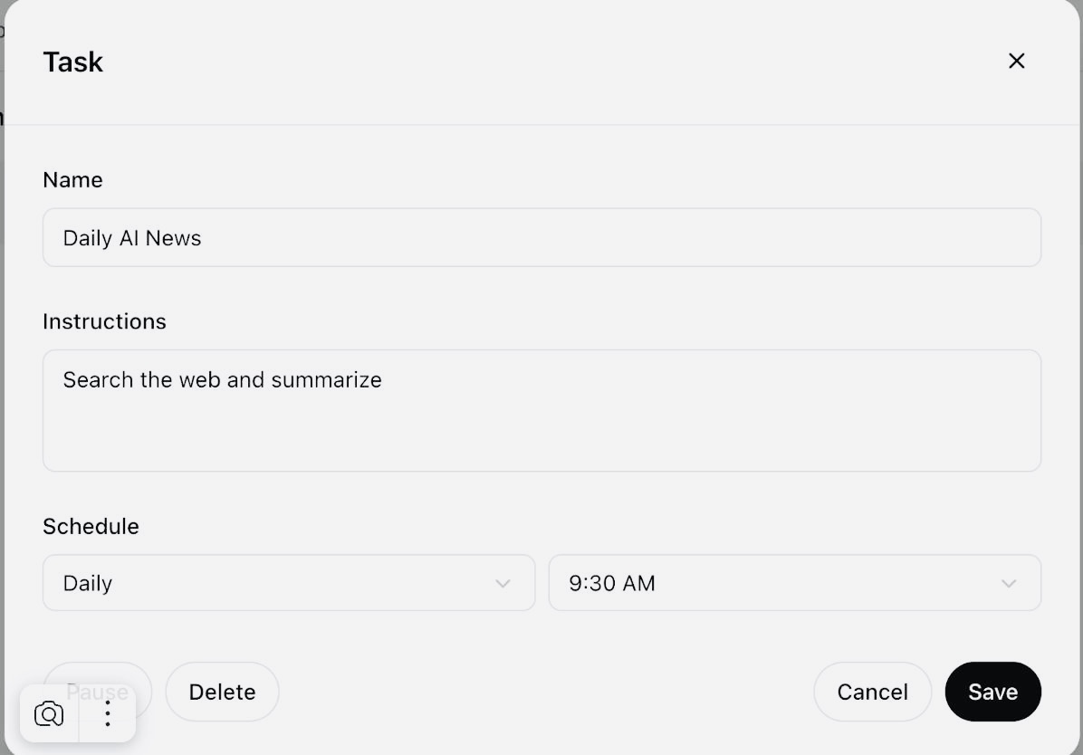
Task: Open the three-dot more options menu
Action: (x=108, y=714)
